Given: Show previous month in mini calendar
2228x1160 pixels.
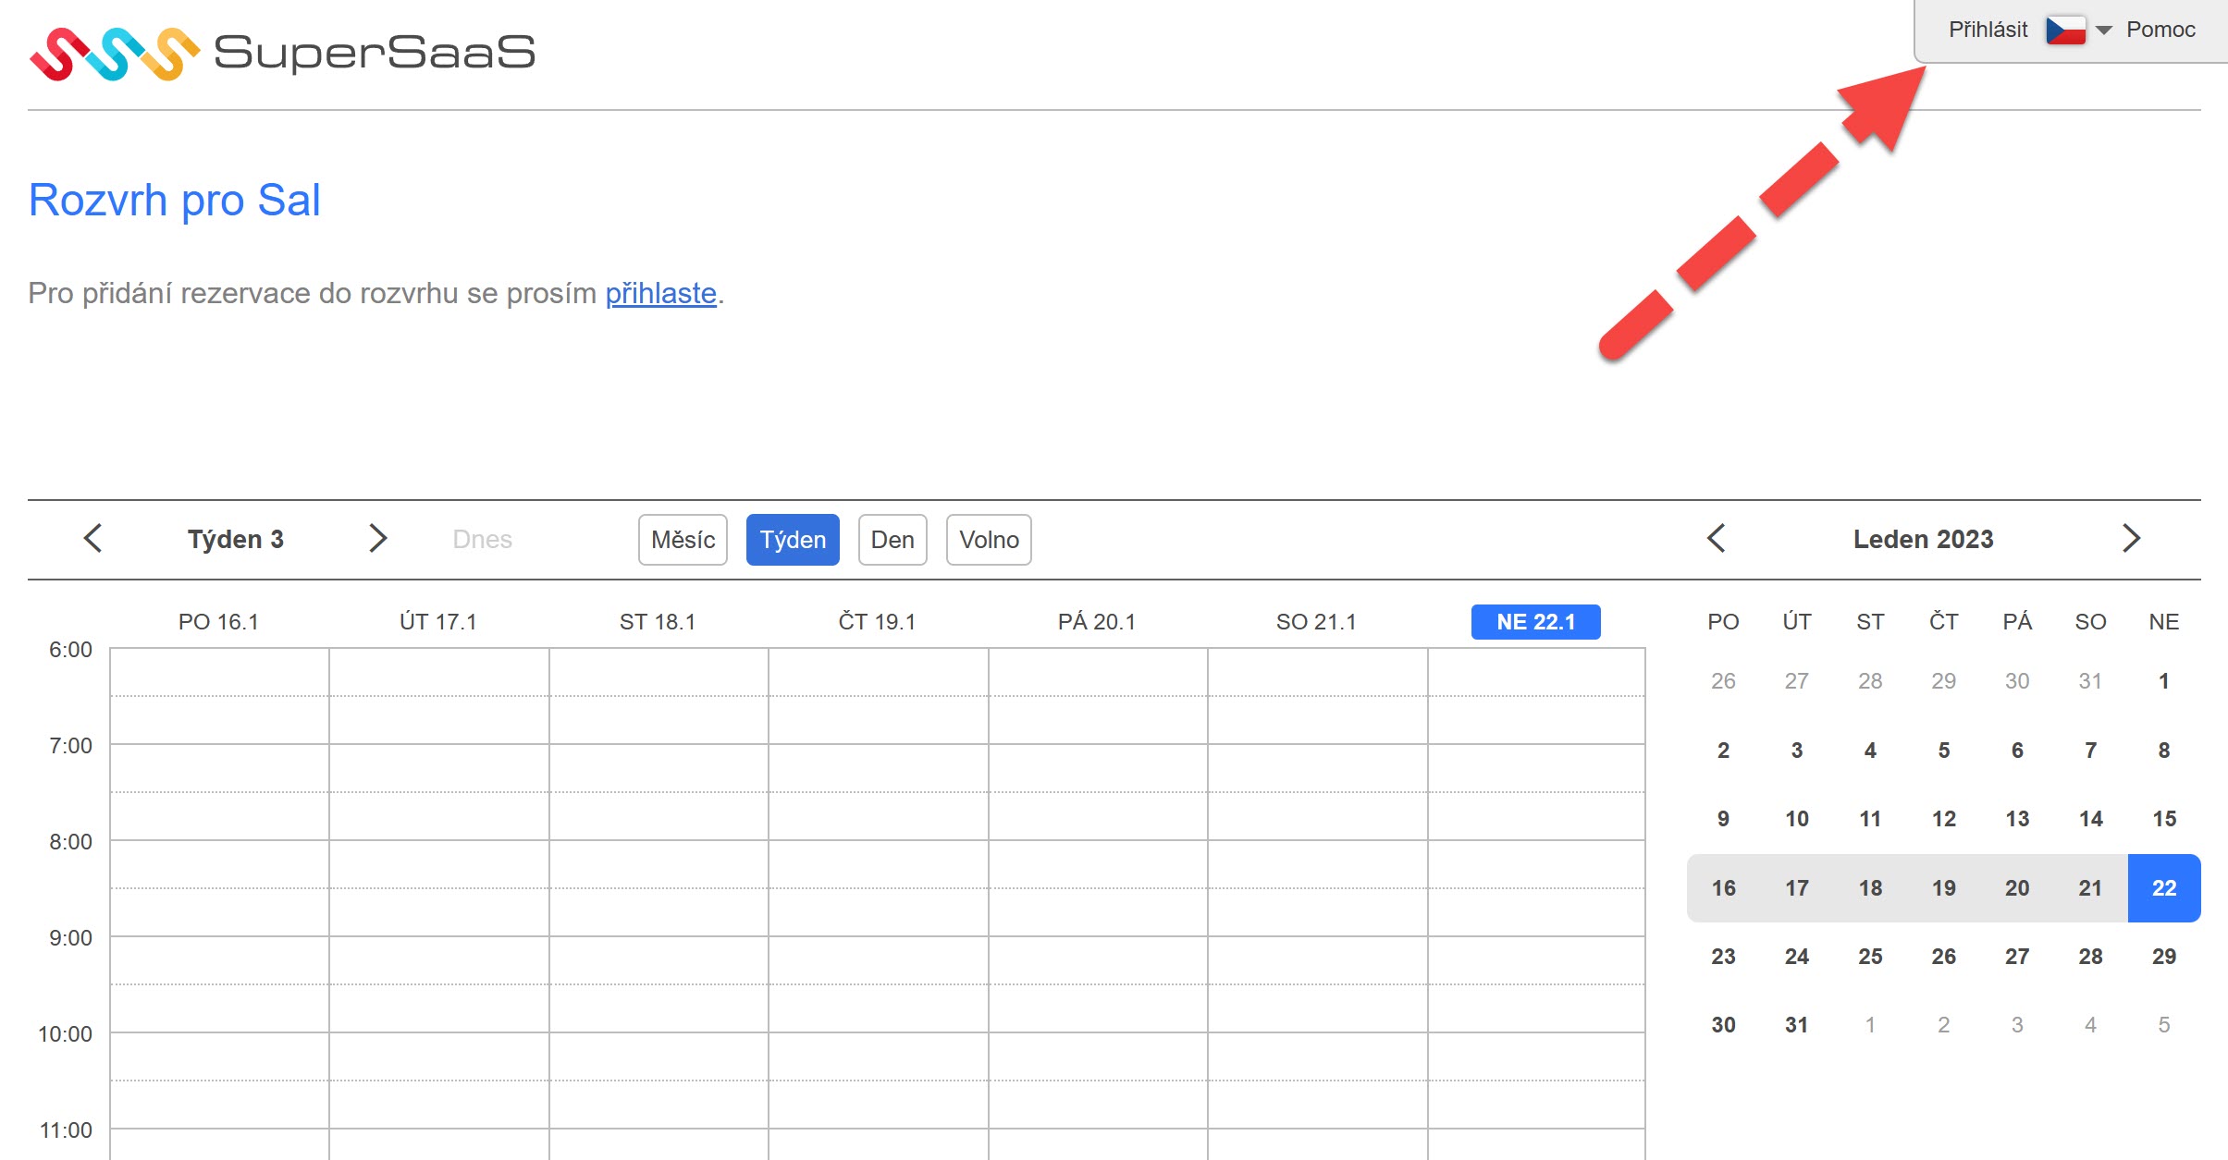Looking at the screenshot, I should pyautogui.click(x=1717, y=538).
